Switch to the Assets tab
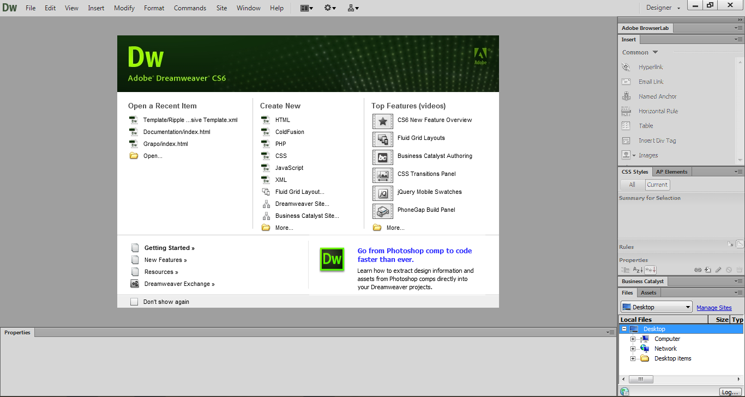 point(648,292)
